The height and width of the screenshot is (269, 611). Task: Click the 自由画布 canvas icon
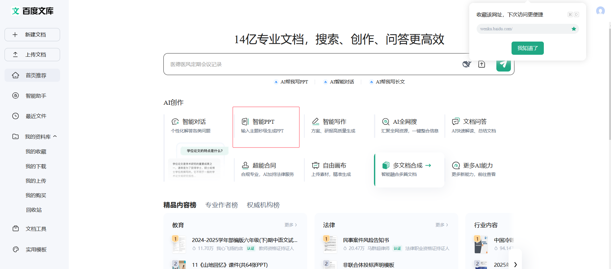[x=316, y=165]
